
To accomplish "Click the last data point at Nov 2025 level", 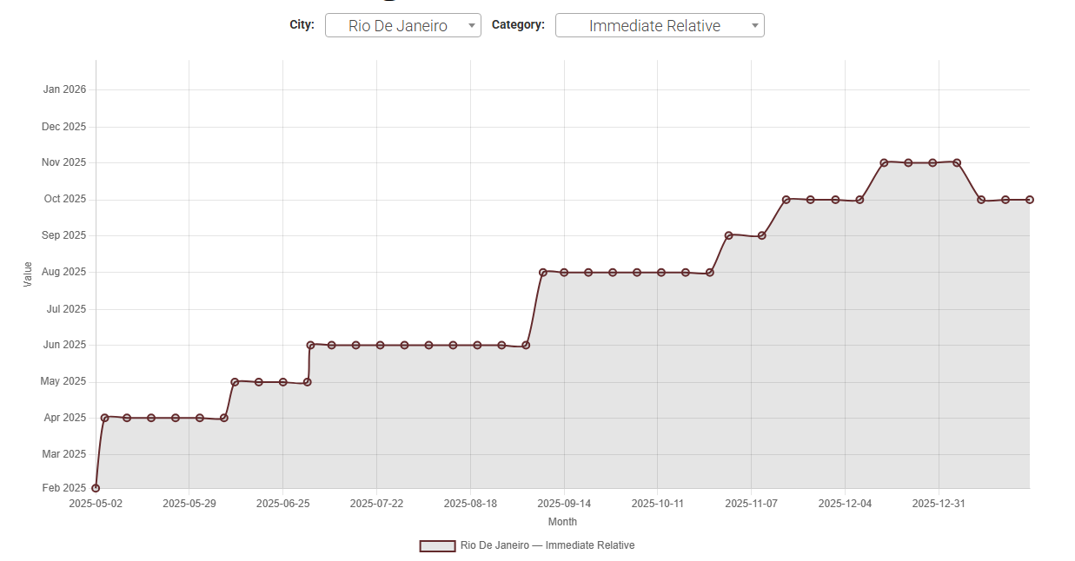I will (x=957, y=162).
